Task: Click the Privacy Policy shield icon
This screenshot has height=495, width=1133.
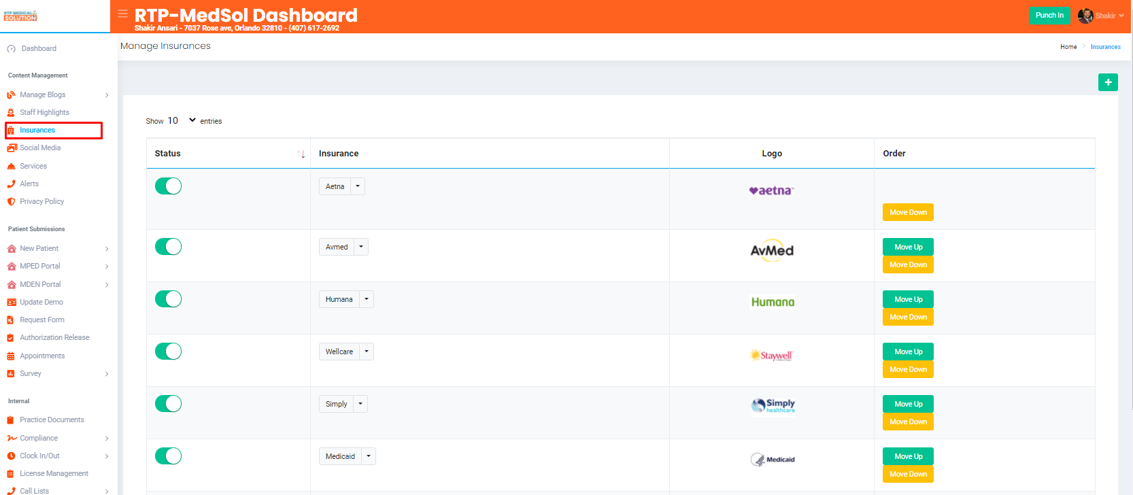Action: click(11, 202)
